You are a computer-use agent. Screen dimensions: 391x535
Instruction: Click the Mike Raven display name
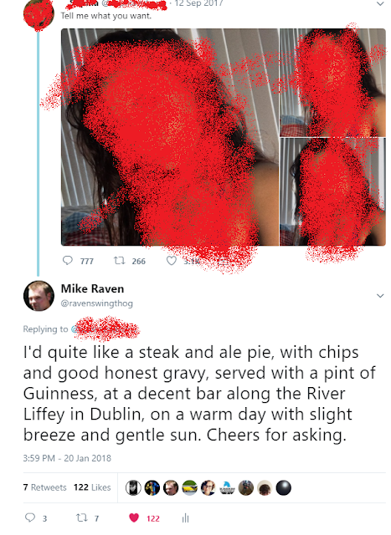[92, 288]
